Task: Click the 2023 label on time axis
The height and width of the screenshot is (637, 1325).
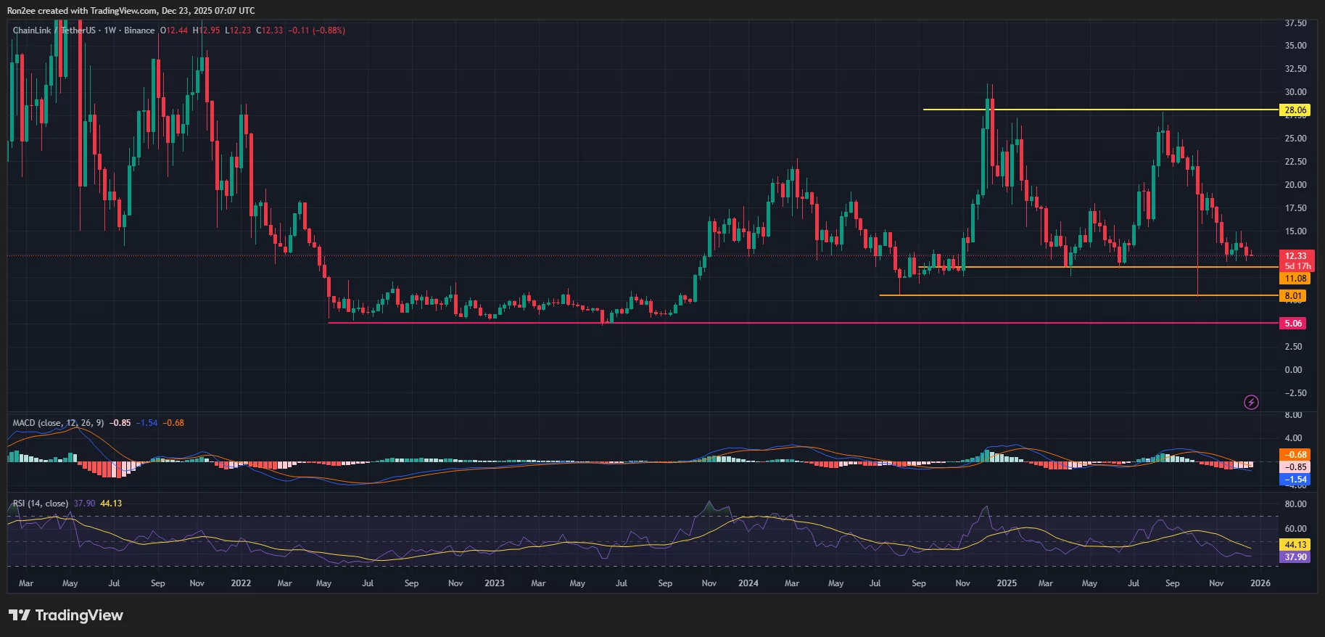Action: tap(495, 583)
